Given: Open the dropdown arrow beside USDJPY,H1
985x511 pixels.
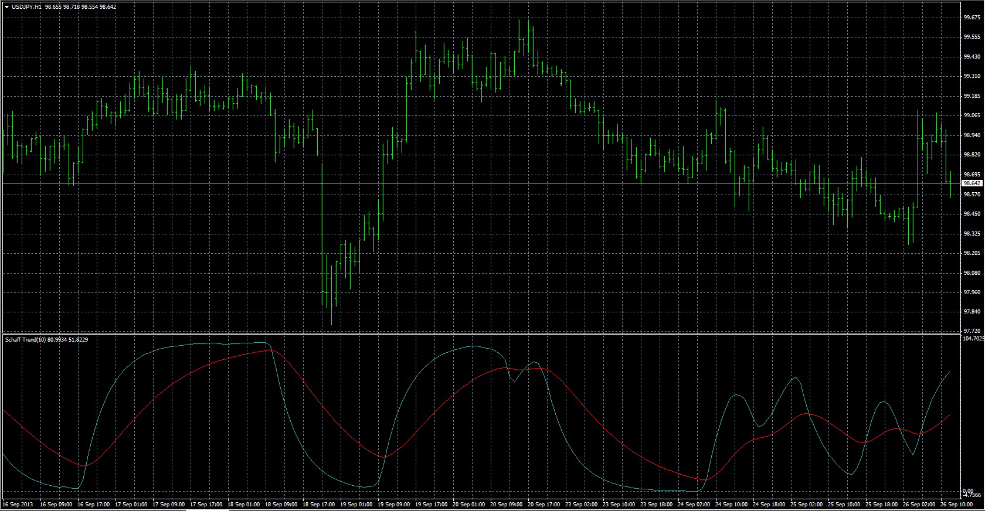Looking at the screenshot, I should (x=6, y=7).
